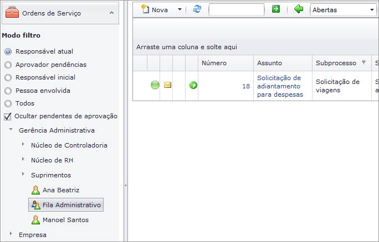
Task: Expand Empresa tree node
Action: 11,234
